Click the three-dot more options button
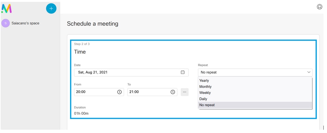This screenshot has height=133, width=327. click(x=185, y=92)
